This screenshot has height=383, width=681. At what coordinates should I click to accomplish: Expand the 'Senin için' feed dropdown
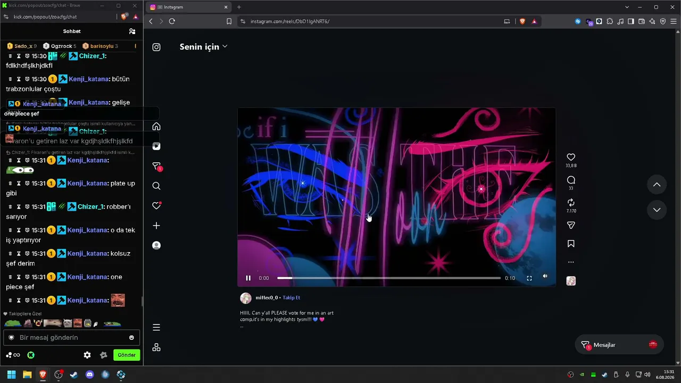coord(204,47)
